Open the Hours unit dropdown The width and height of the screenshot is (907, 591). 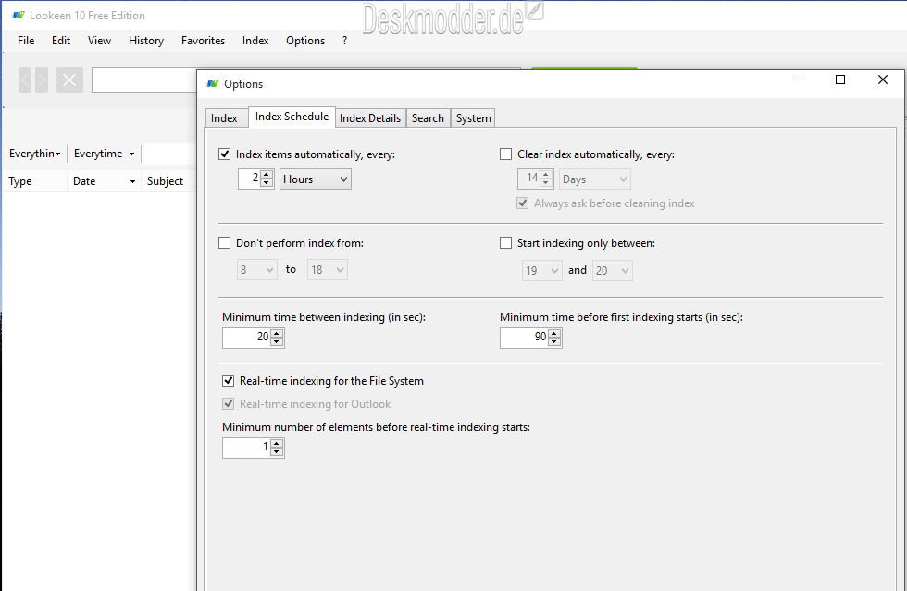(316, 179)
